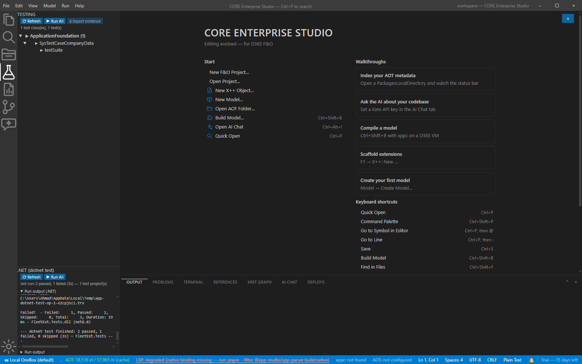Switch to the PROBLEMS tab
582x364 pixels.
click(163, 282)
